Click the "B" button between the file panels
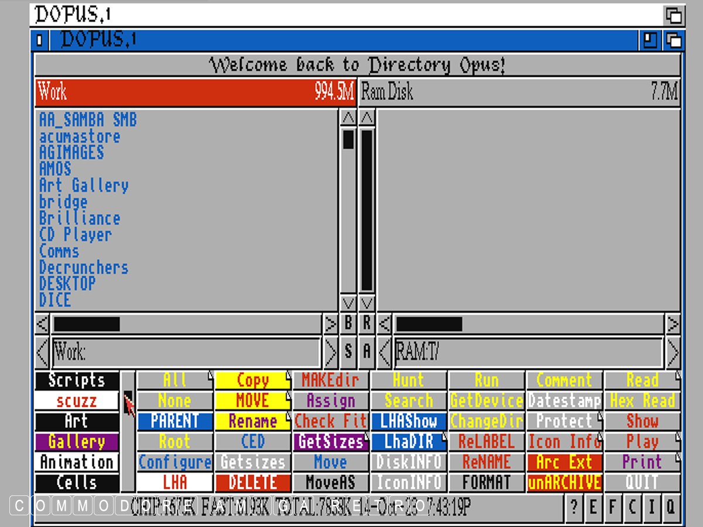Viewport: 703px width, 527px height. pyautogui.click(x=349, y=323)
